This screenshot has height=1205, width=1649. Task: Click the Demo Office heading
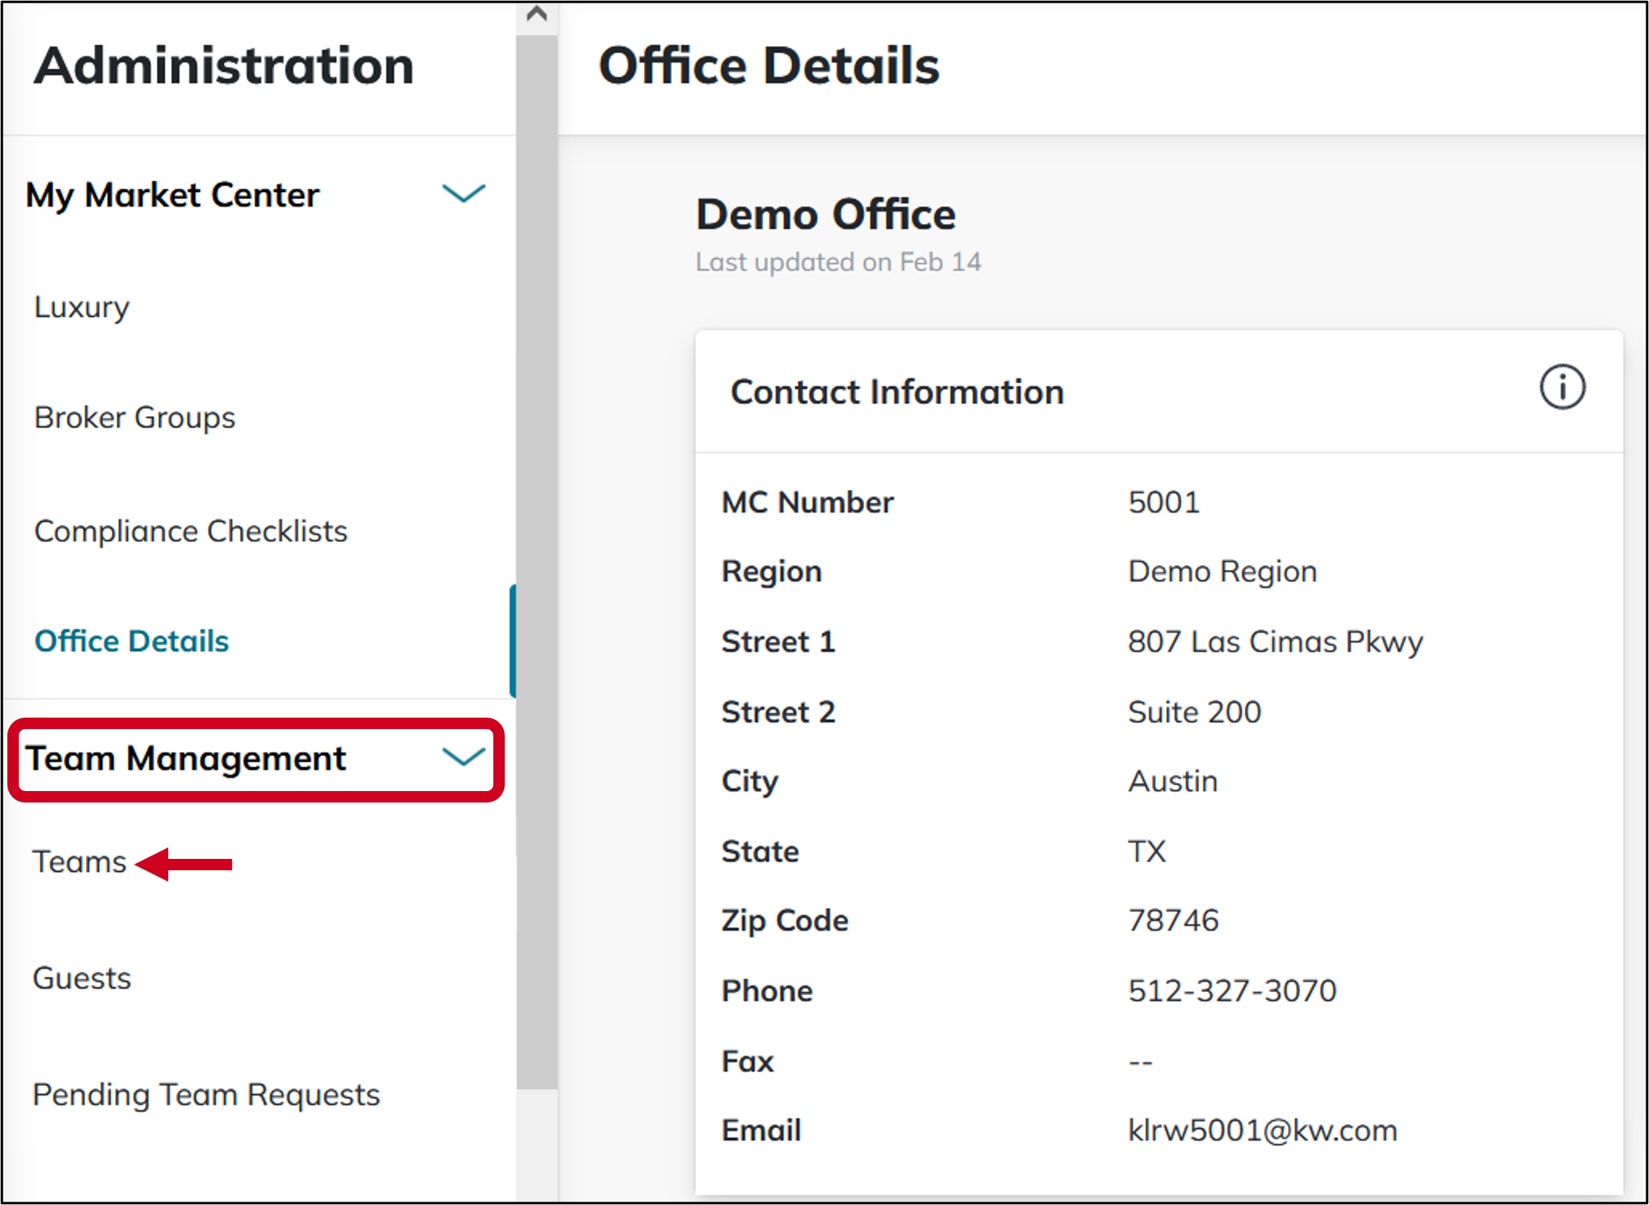click(x=826, y=215)
